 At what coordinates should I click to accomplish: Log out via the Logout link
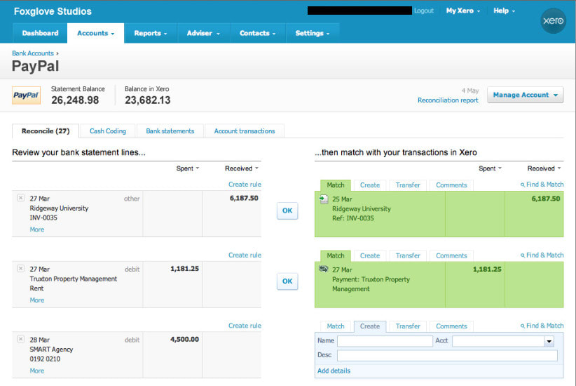(424, 11)
